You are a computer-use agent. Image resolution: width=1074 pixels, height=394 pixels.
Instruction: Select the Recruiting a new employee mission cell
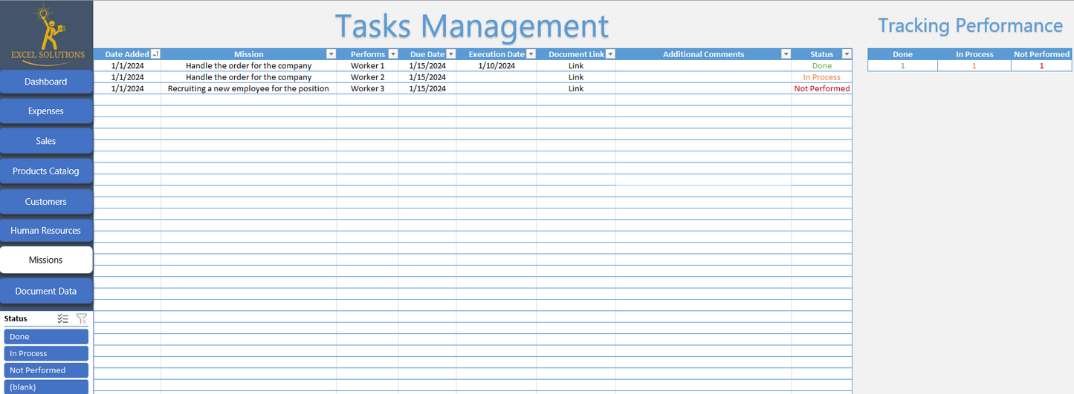248,88
